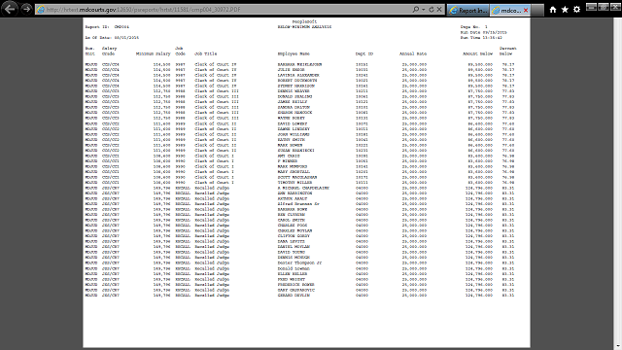Open the browser Home page icon
Image resolution: width=622 pixels, height=350 pixels.
pyautogui.click(x=553, y=10)
